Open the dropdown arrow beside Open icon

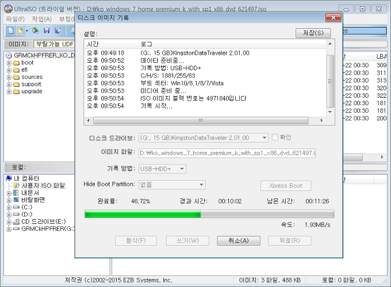click(x=26, y=31)
